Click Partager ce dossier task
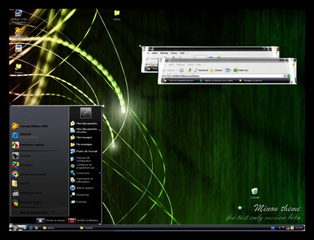 pyautogui.click(x=251, y=81)
